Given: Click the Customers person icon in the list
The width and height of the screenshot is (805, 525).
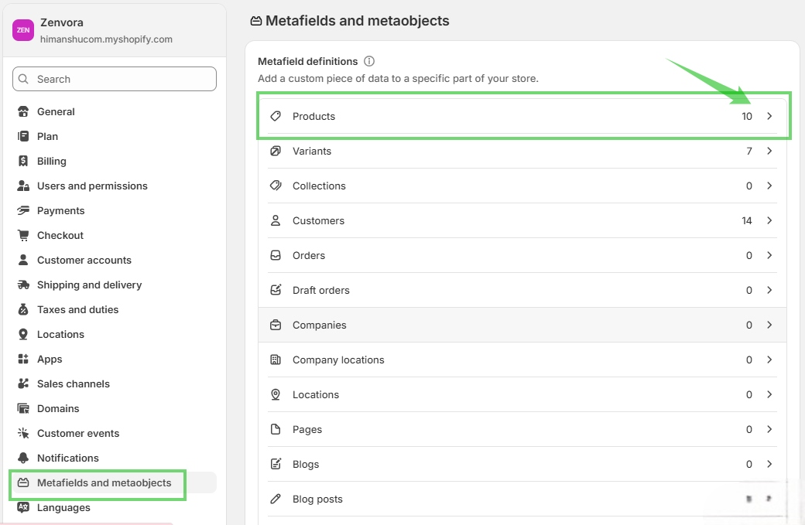Looking at the screenshot, I should tap(276, 220).
